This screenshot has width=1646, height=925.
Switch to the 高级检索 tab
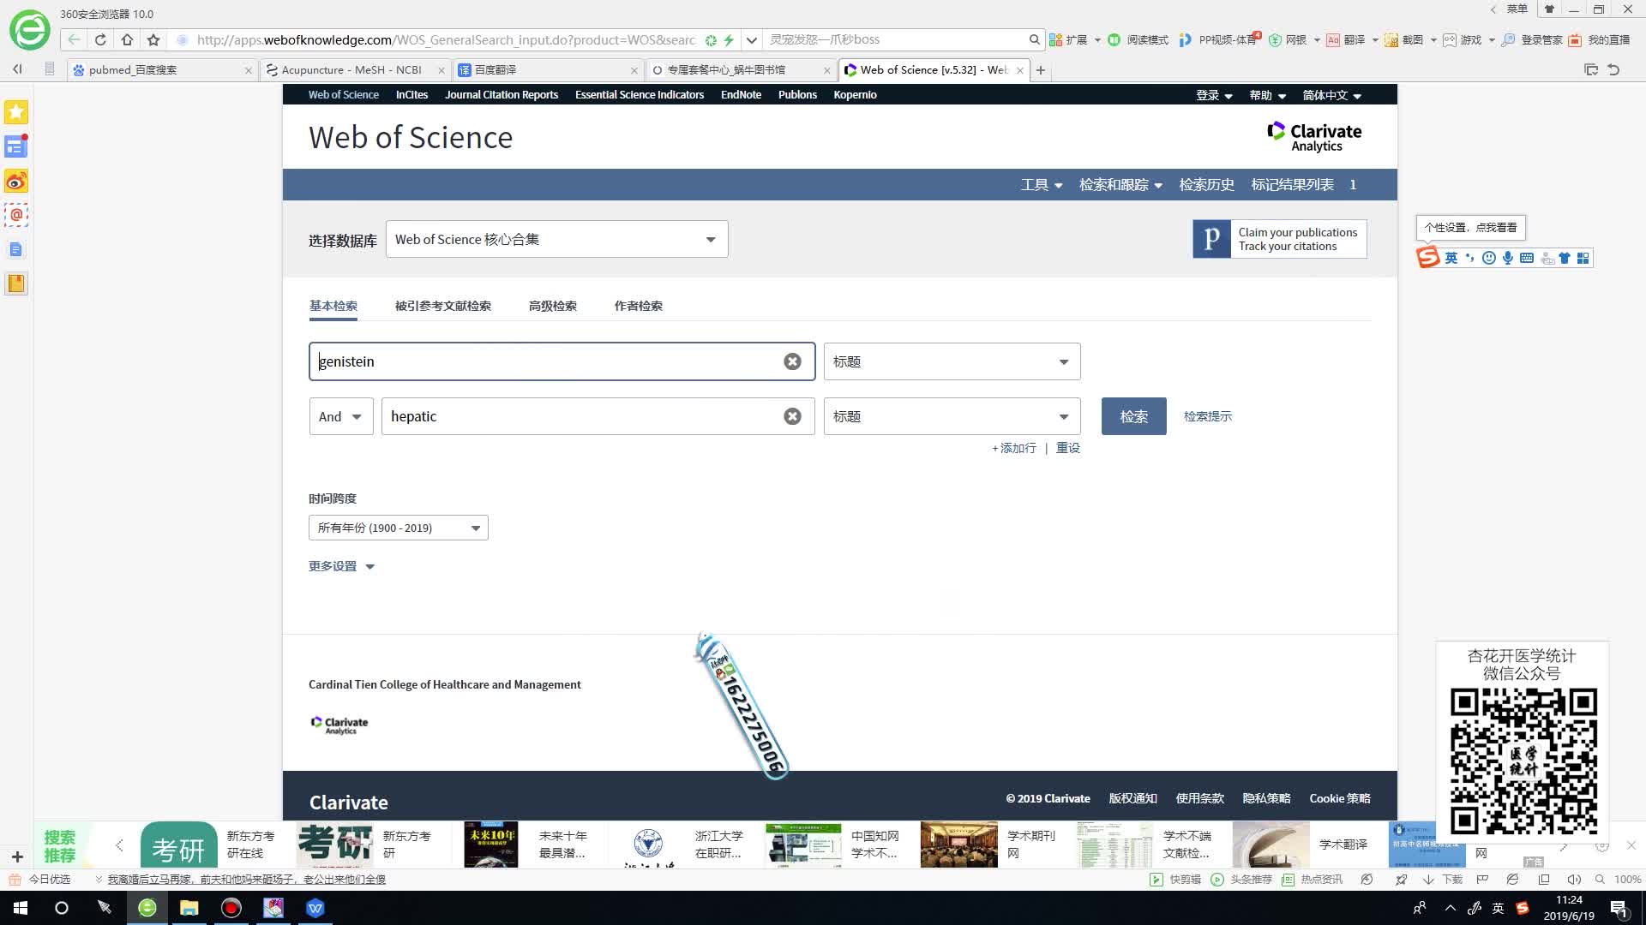pyautogui.click(x=552, y=306)
